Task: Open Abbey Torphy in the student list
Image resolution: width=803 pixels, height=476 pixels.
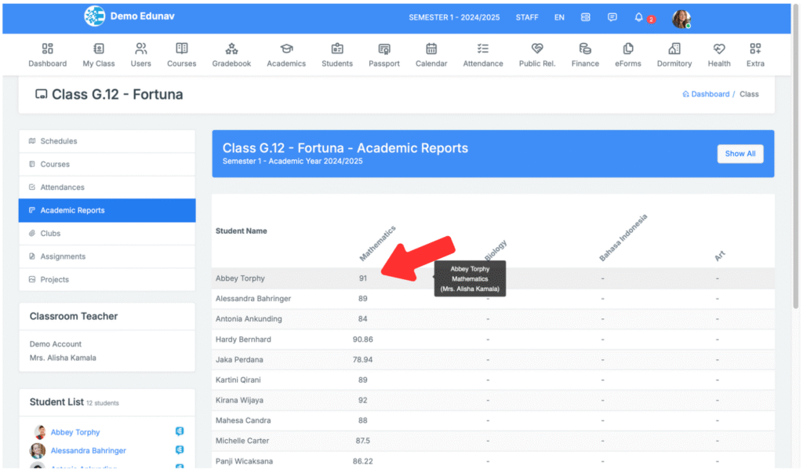Action: [x=75, y=432]
